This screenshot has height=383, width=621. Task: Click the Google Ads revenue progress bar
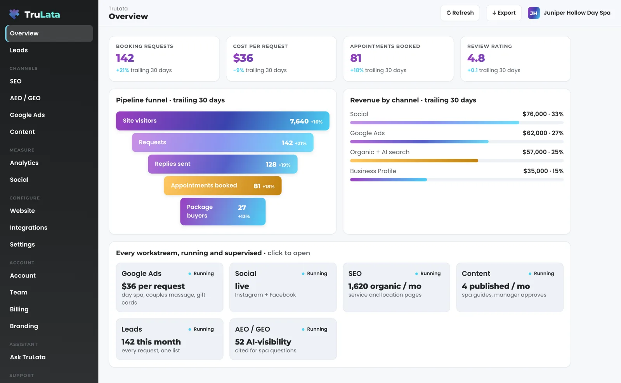tap(457, 142)
